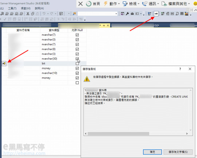This screenshot has width=197, height=158.
Task: Close the active table designer tab
Action: (108, 25)
